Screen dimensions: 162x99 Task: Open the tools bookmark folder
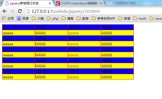point(140,19)
